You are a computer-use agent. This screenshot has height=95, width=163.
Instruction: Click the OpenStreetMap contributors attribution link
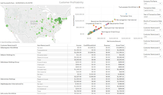[10, 42]
